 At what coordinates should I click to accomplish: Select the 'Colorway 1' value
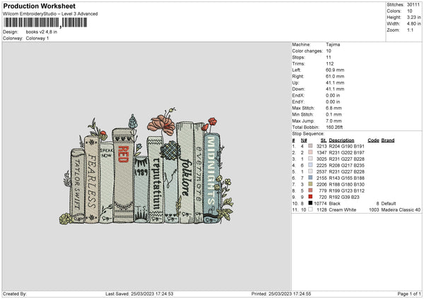click(x=37, y=38)
